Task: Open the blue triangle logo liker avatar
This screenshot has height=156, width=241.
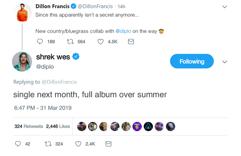Action: pos(148,126)
